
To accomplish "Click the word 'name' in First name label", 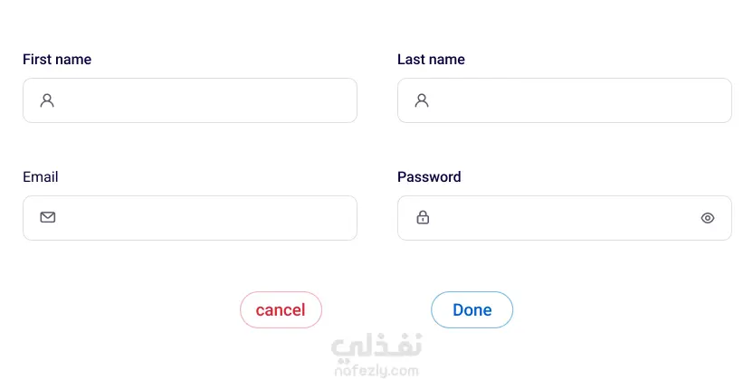I will pyautogui.click(x=73, y=60).
